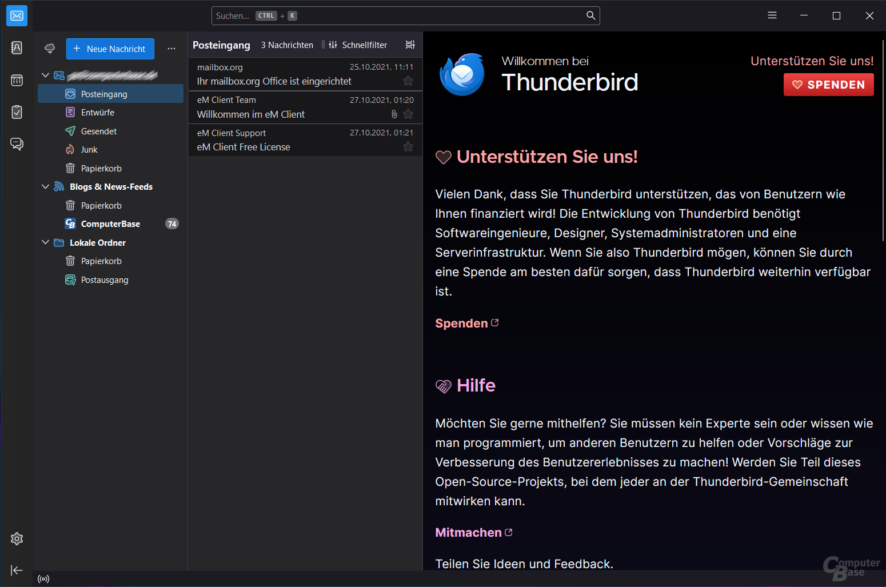Click the start page vertical scrollbar
Screen dimensions: 886x587
883,140
